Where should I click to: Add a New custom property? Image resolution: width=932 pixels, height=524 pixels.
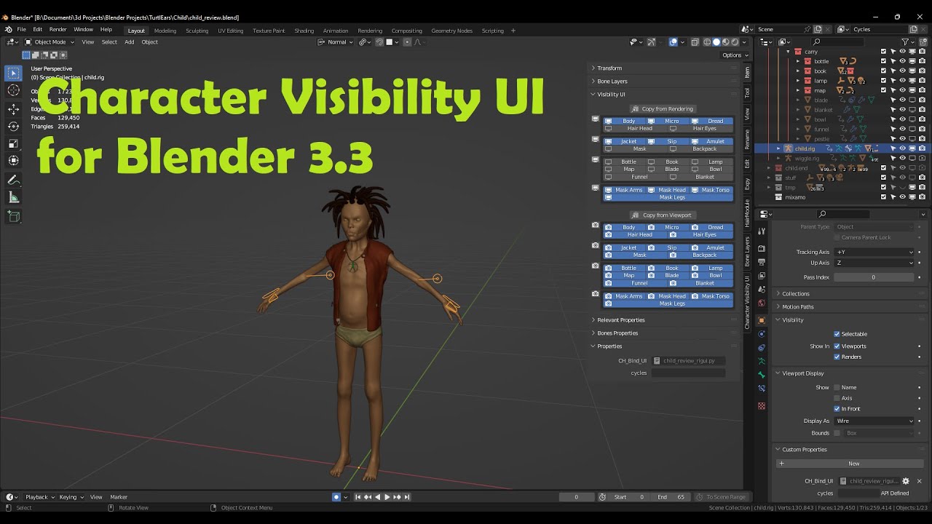click(850, 464)
